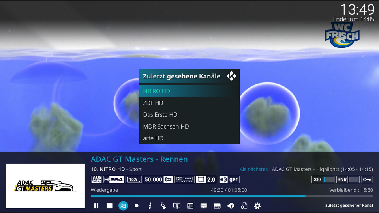Open the document-with-gear settings icon
This screenshot has height=213, width=379.
click(x=244, y=206)
